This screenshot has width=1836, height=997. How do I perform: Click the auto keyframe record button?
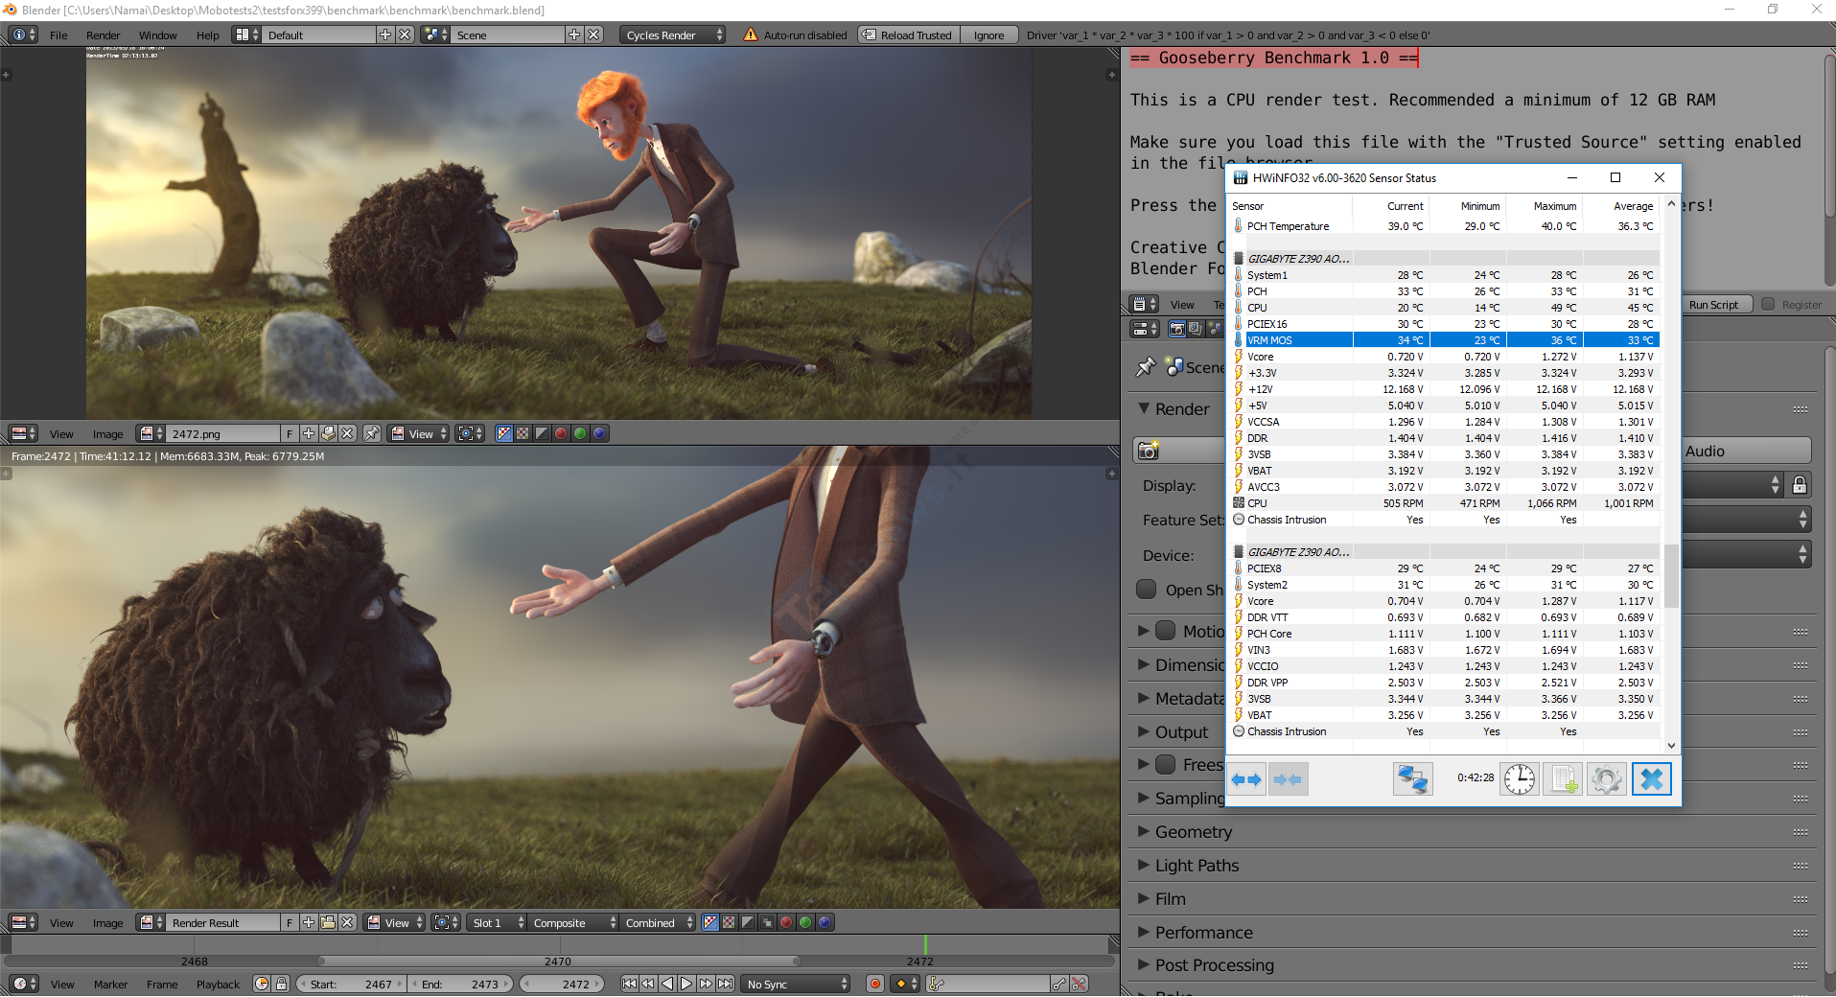click(x=874, y=984)
